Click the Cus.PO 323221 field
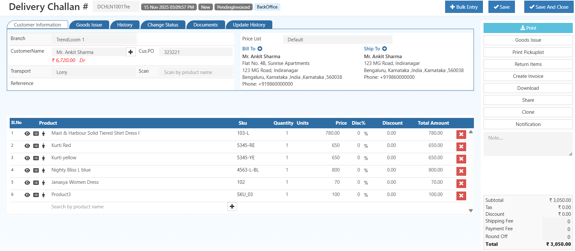The width and height of the screenshot is (575, 251). [196, 52]
